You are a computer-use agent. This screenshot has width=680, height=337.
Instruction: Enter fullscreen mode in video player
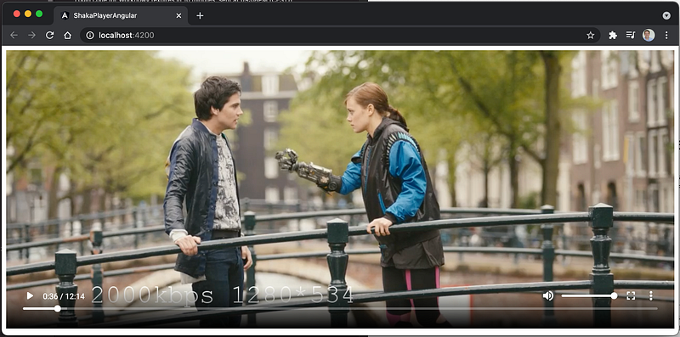(631, 296)
